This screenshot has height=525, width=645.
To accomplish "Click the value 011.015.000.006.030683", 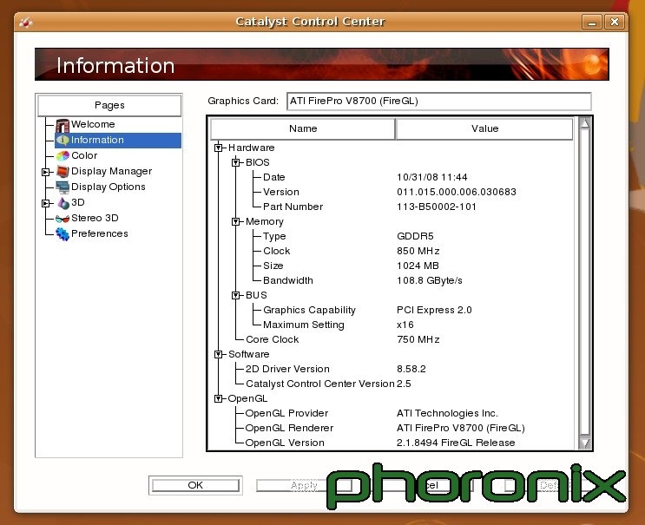I will point(457,192).
